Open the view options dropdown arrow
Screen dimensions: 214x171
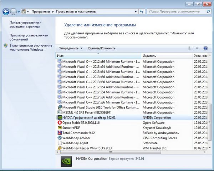(197, 48)
